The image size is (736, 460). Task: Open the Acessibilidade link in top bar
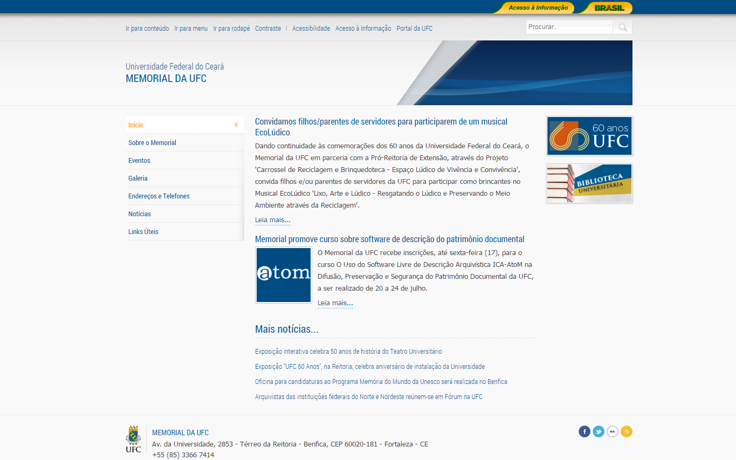tap(311, 29)
